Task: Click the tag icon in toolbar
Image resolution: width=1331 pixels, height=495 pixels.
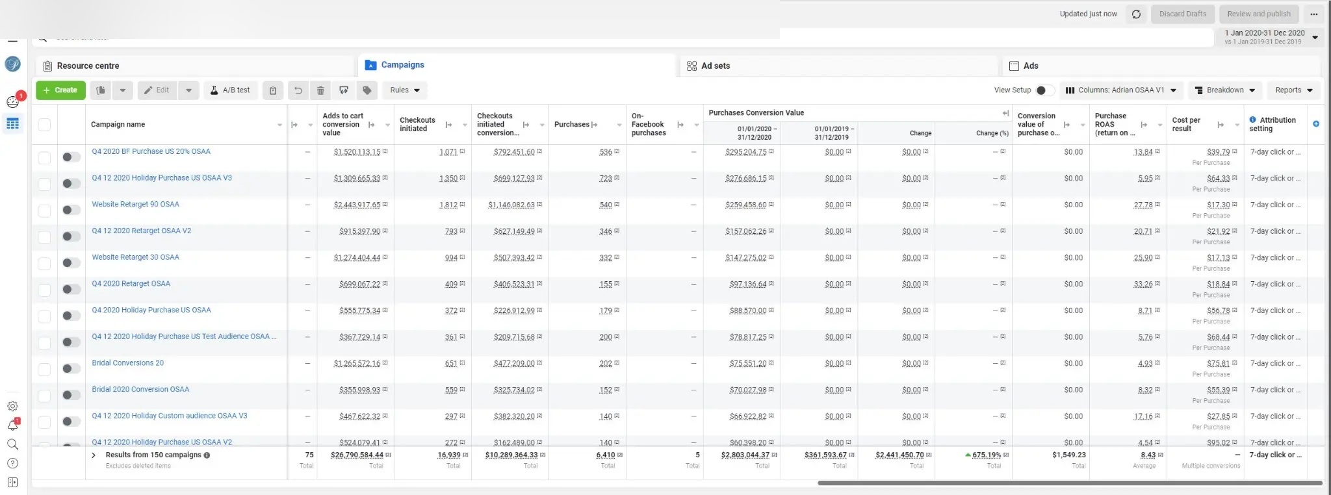Action: (x=367, y=90)
